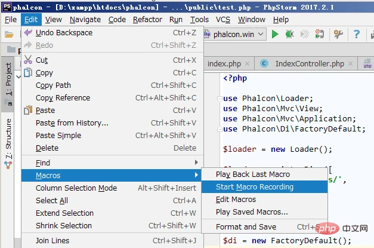The height and width of the screenshot is (248, 374).
Task: Toggle the 1: Project tool window
Action: click(x=8, y=79)
